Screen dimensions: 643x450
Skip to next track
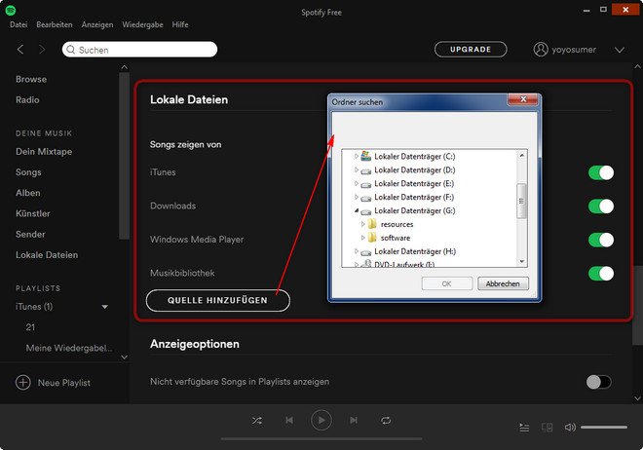click(x=354, y=420)
